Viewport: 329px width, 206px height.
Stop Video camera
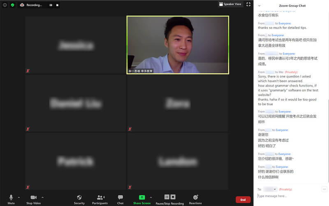(33, 198)
